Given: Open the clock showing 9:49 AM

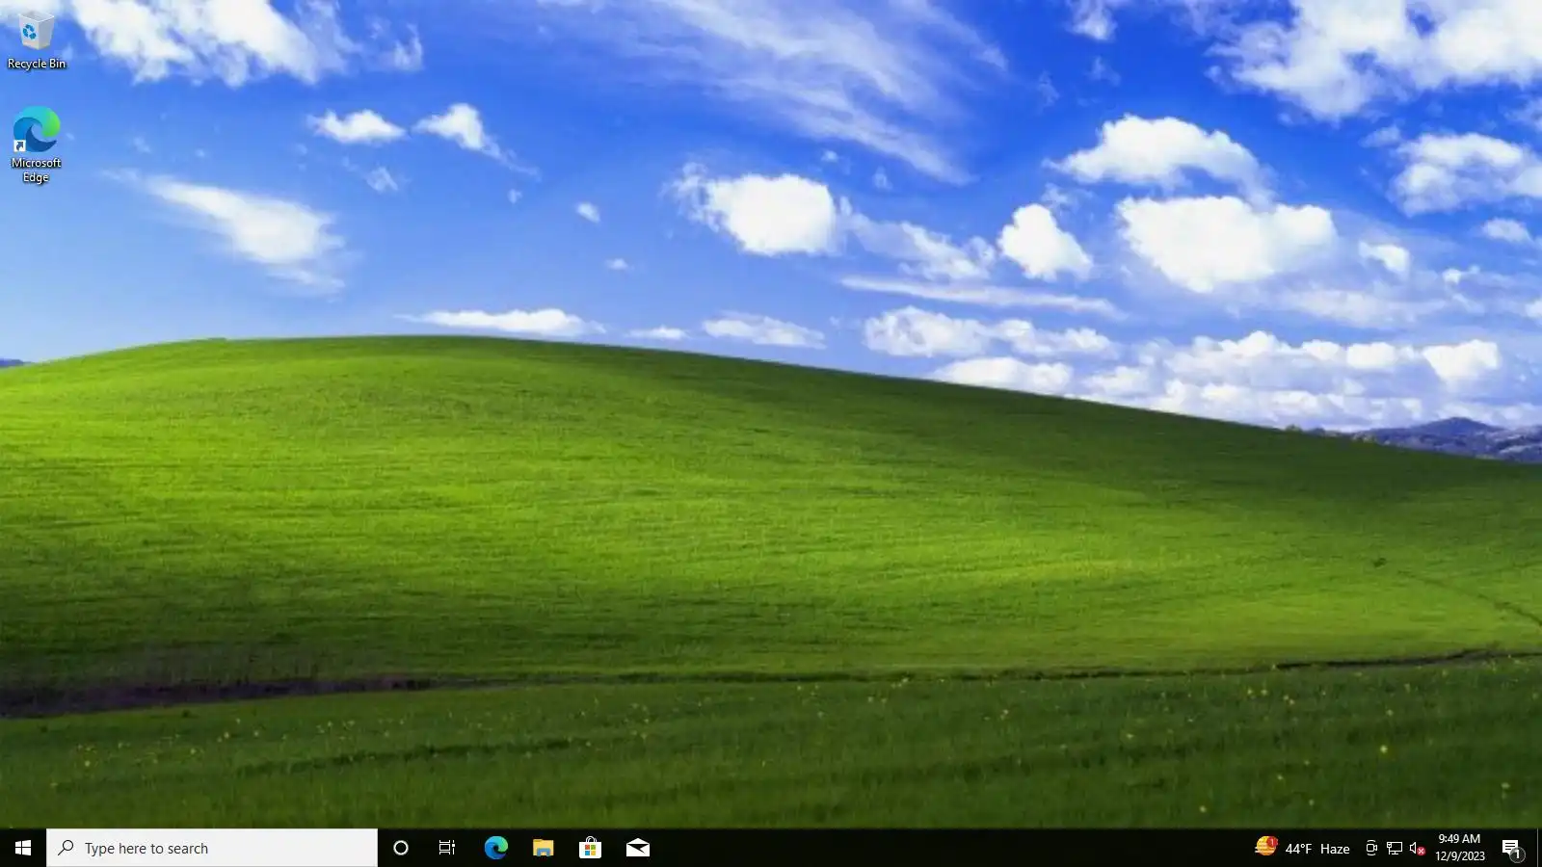Looking at the screenshot, I should coord(1459,848).
